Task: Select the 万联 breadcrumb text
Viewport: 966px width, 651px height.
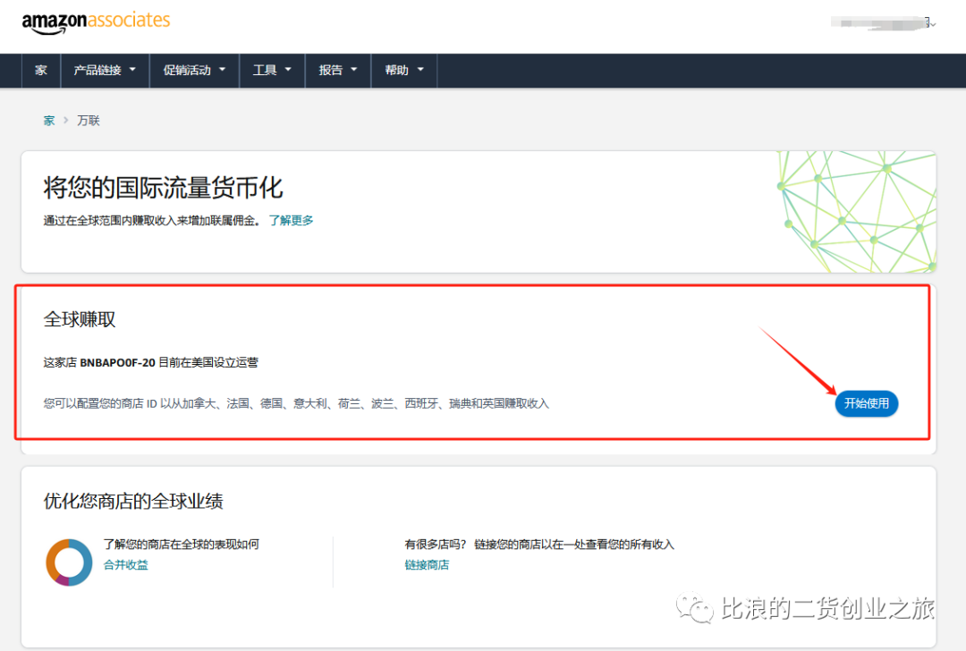Action: pyautogui.click(x=88, y=121)
